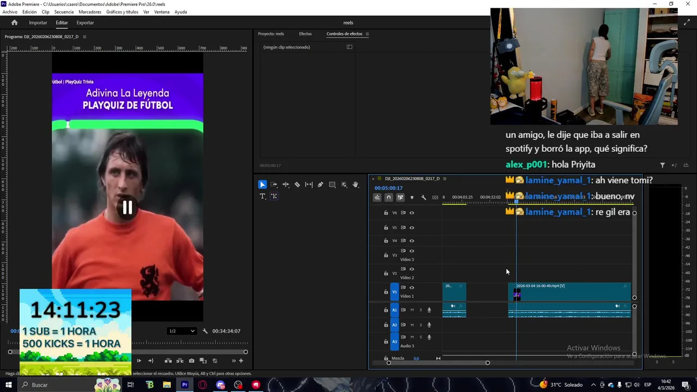
Task: Toggle Linked Selection in timeline
Action: (x=400, y=198)
